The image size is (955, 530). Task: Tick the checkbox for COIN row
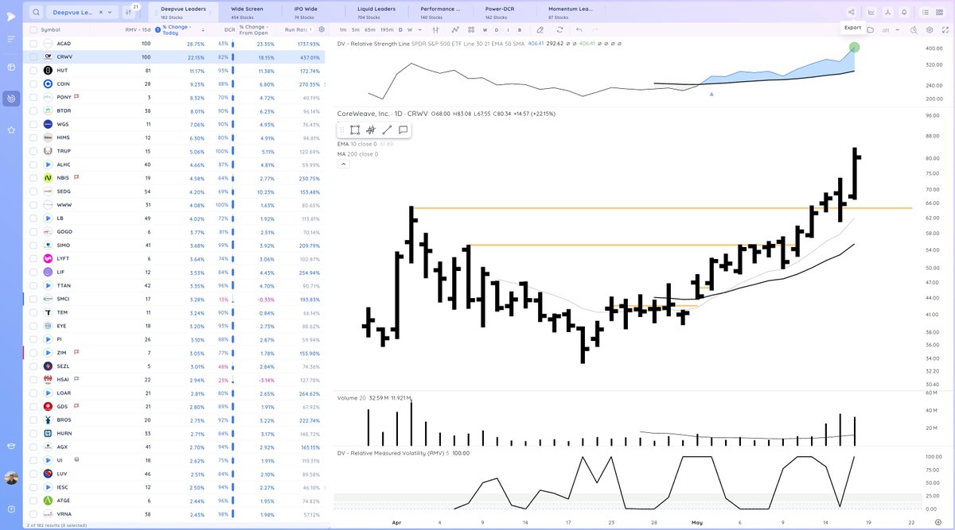pyautogui.click(x=33, y=83)
